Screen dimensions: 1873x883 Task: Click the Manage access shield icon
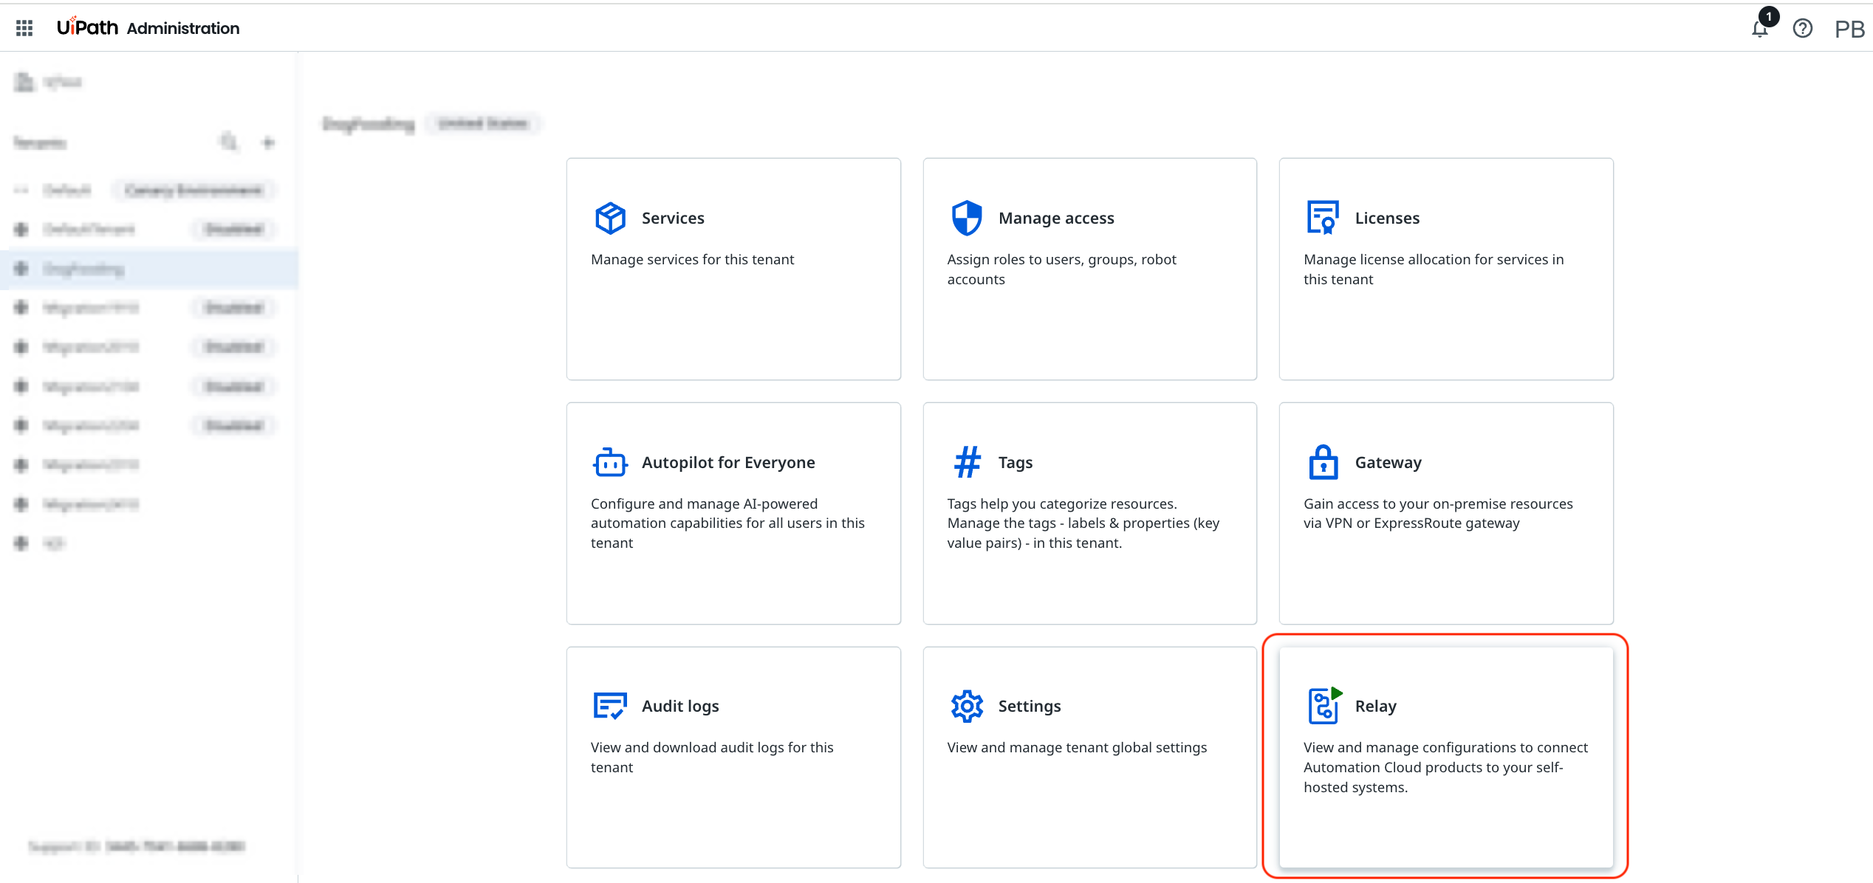point(967,218)
